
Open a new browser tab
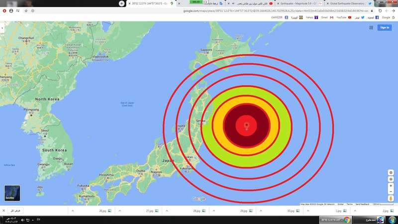pos(122,3)
